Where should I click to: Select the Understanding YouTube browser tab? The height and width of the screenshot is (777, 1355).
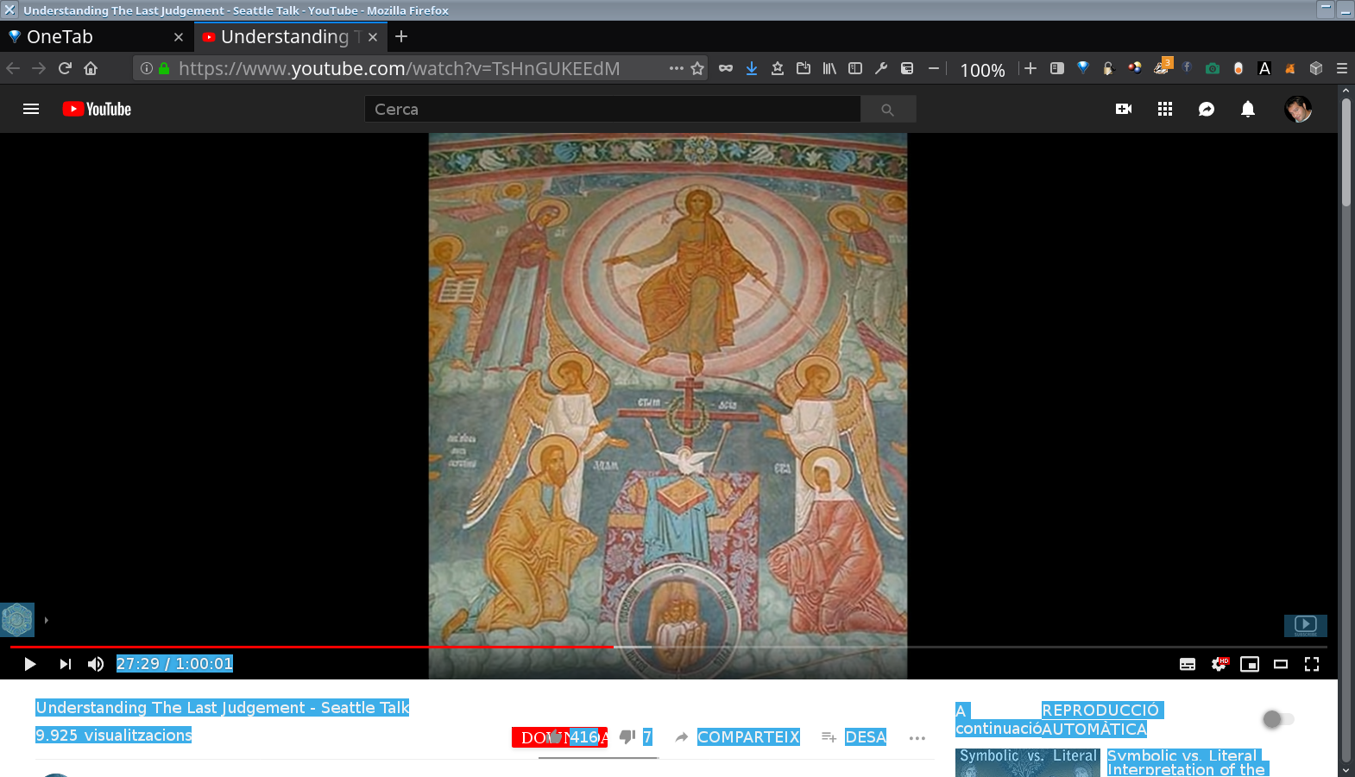pos(290,36)
